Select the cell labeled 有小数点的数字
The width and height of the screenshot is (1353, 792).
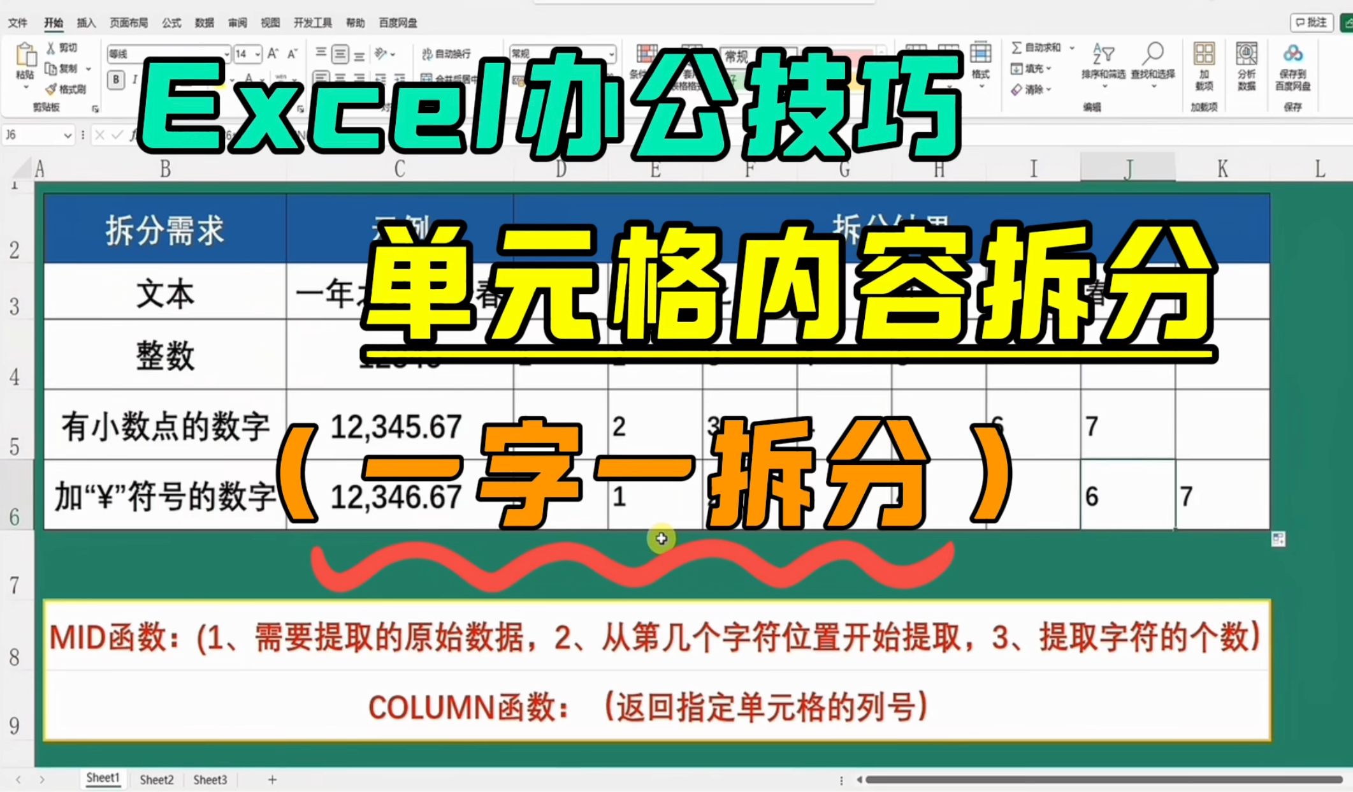[165, 425]
